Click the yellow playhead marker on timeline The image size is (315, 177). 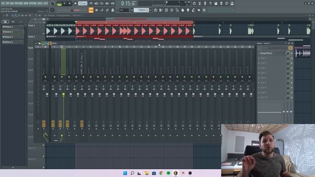coord(76,22)
